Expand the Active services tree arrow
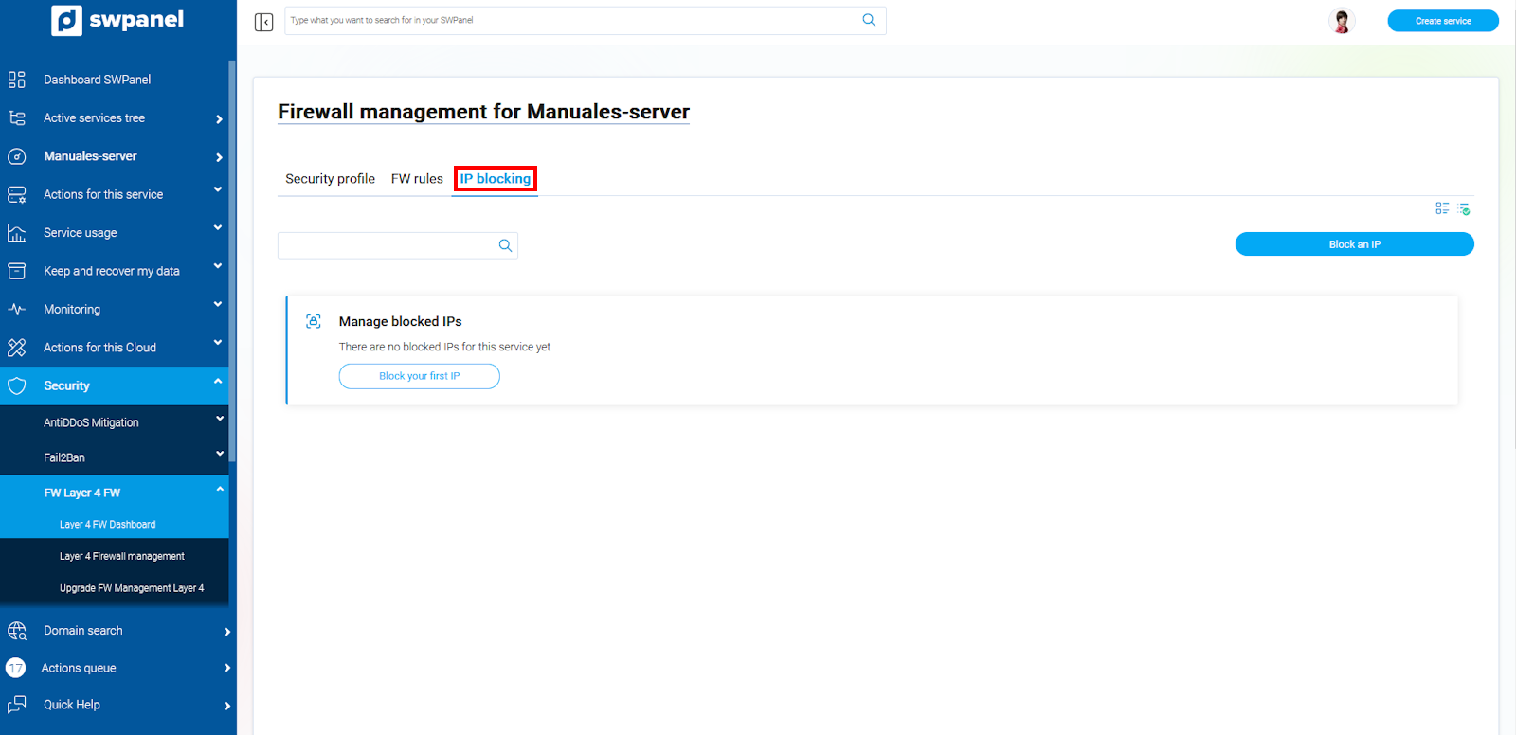This screenshot has width=1516, height=735. point(219,119)
